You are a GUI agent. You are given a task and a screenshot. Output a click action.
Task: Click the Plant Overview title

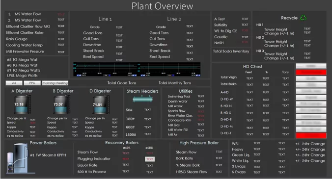(x=162, y=6)
